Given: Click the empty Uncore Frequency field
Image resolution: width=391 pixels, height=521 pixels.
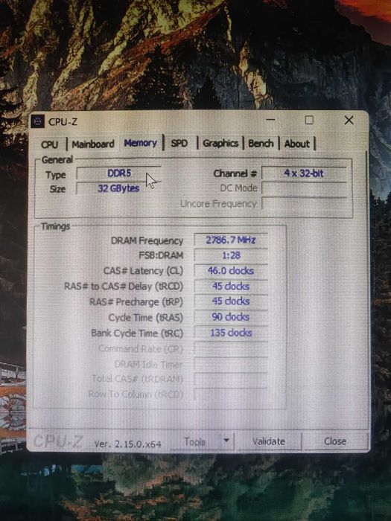Looking at the screenshot, I should 304,203.
